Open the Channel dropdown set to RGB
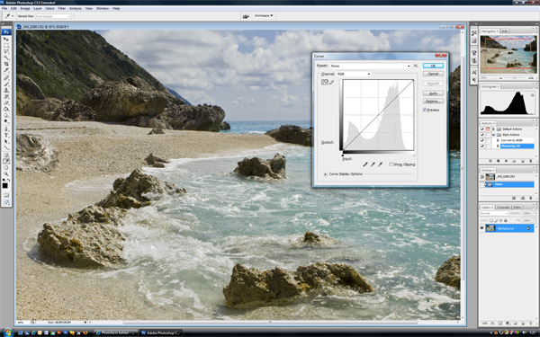 (x=354, y=74)
